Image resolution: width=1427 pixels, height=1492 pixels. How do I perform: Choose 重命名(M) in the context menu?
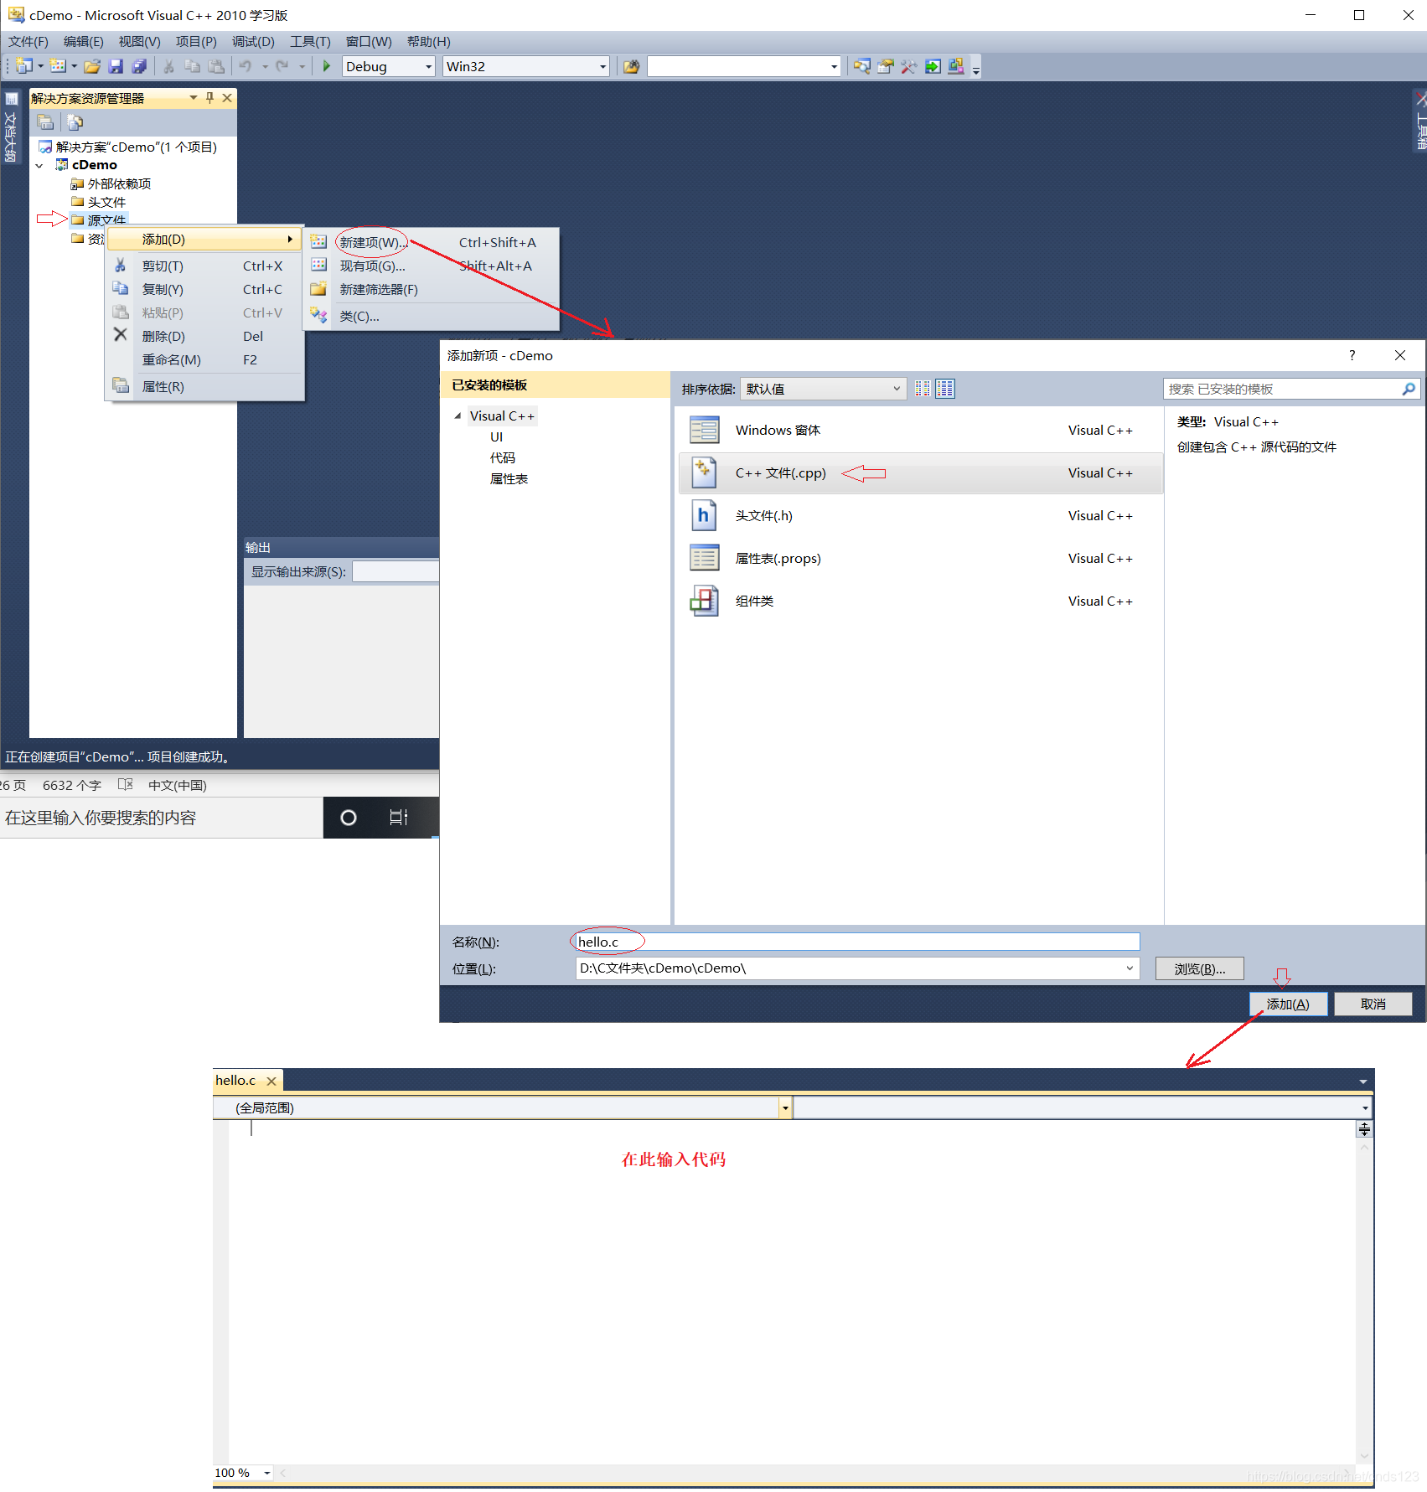pos(204,360)
